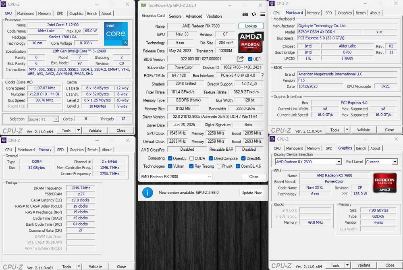The width and height of the screenshot is (403, 270).
Task: Click Close in the Mainboard window
Action: pos(389,130)
